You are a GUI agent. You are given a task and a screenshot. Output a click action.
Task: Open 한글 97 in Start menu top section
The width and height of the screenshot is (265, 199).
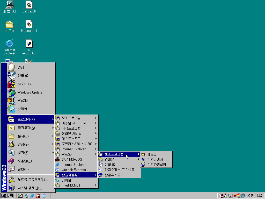pos(31,76)
